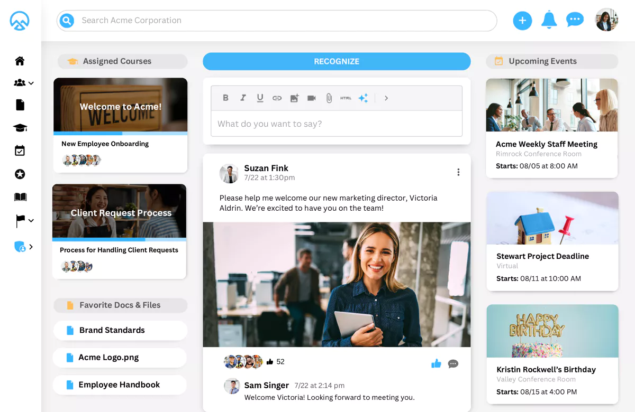Open the calendar check icon in sidebar
Image resolution: width=635 pixels, height=412 pixels.
pyautogui.click(x=20, y=151)
